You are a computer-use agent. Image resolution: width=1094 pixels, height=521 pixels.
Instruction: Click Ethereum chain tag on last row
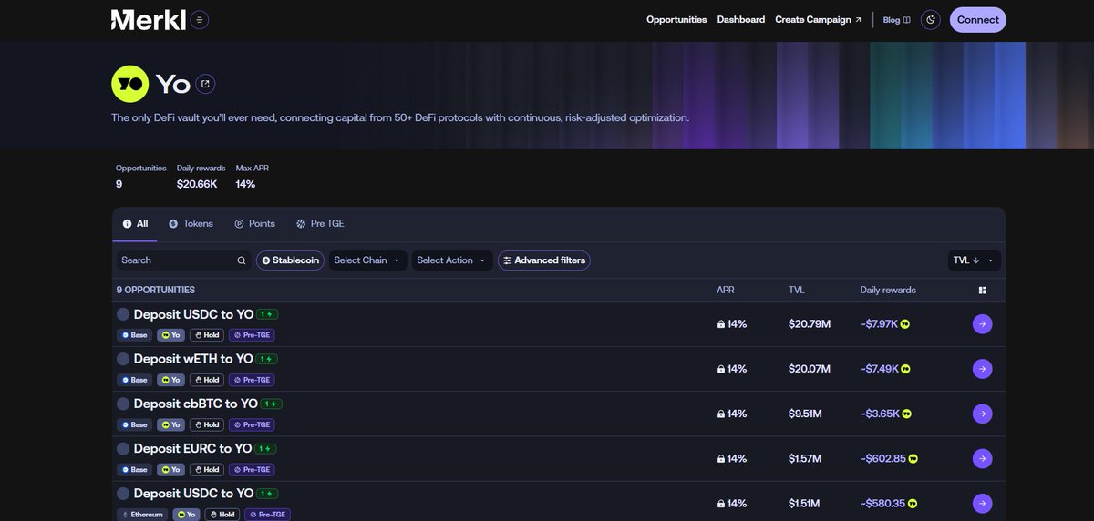pos(142,515)
